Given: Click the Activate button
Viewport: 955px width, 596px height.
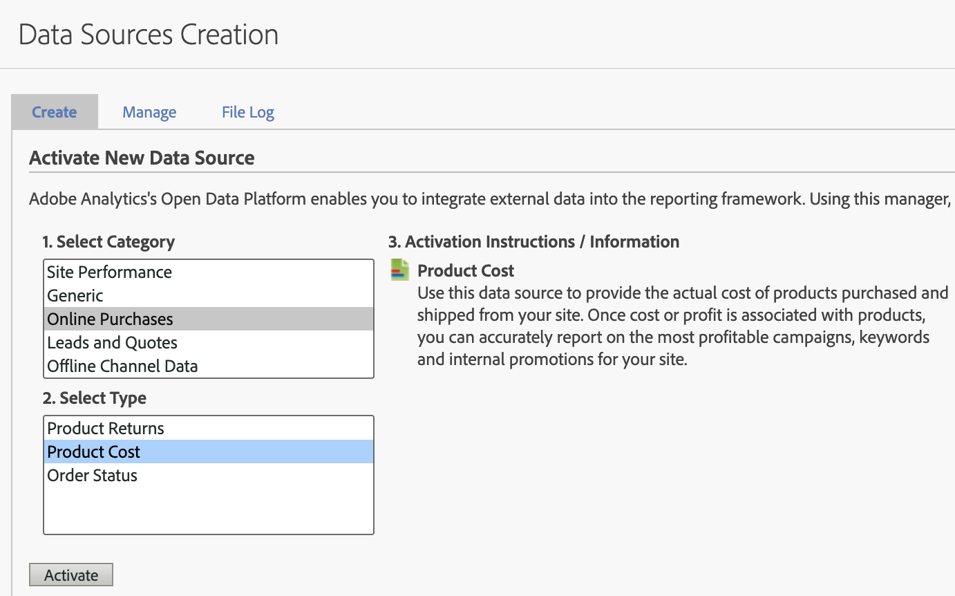Looking at the screenshot, I should [71, 575].
